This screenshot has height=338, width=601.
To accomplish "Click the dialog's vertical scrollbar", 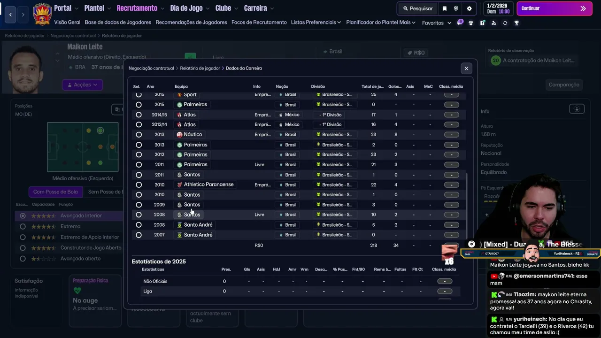I will [x=466, y=206].
